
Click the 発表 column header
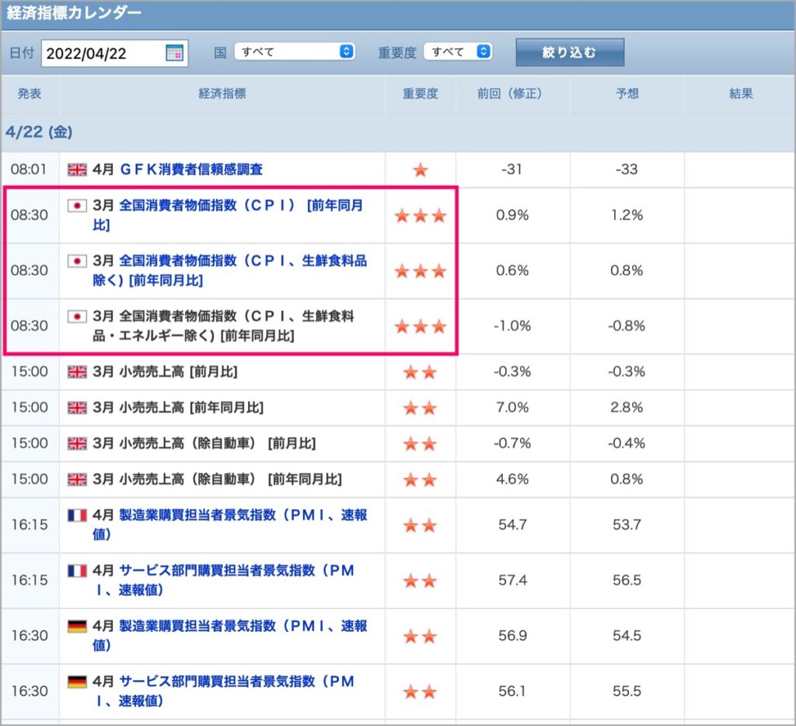[x=30, y=93]
